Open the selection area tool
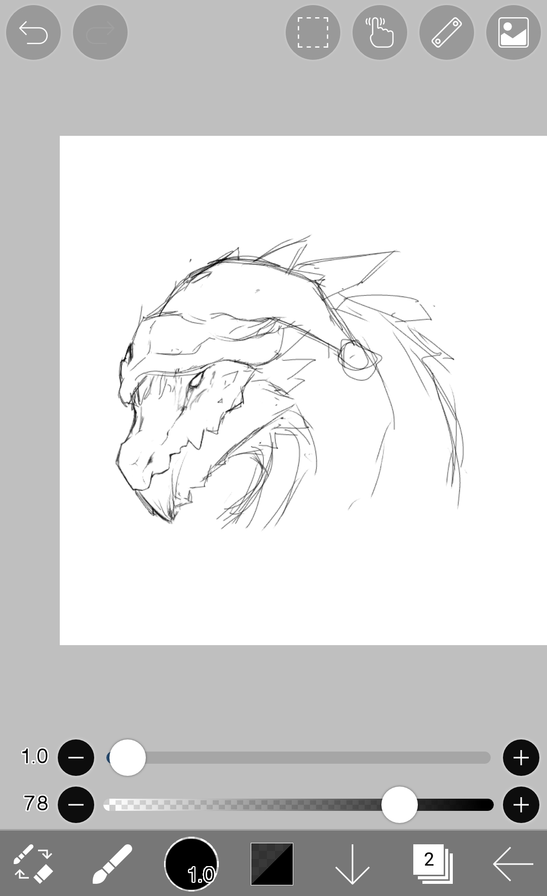Viewport: 547px width, 896px height. coord(313,33)
